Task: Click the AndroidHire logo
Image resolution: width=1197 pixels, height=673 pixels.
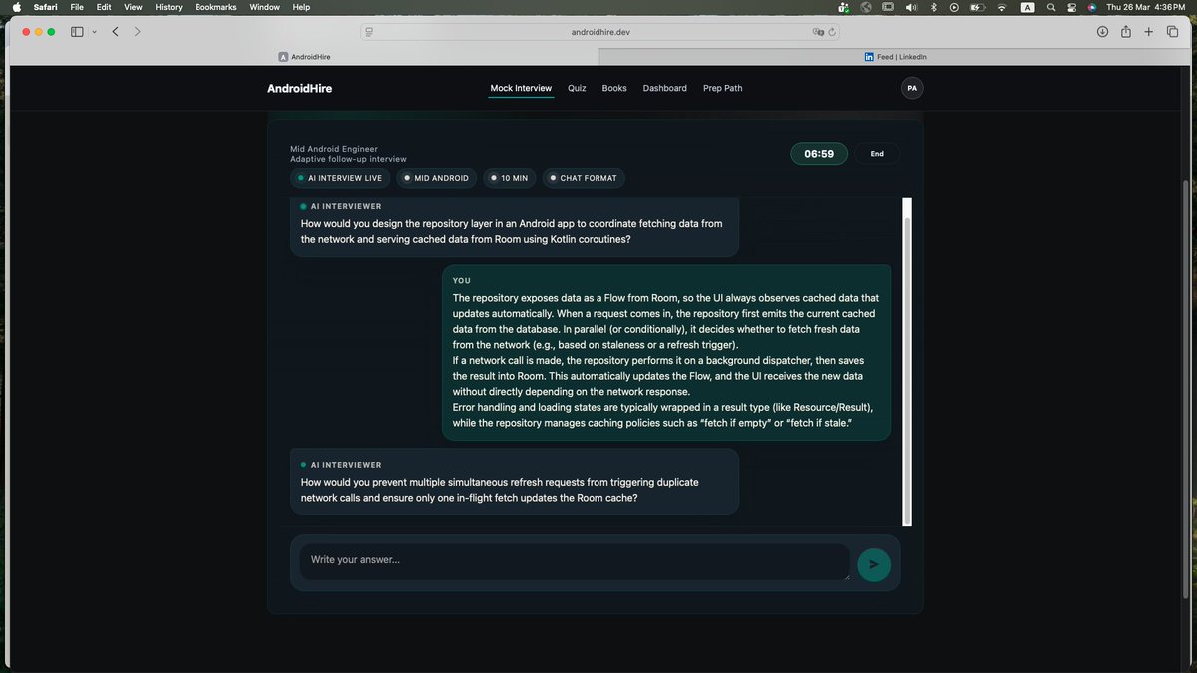Action: tap(300, 88)
